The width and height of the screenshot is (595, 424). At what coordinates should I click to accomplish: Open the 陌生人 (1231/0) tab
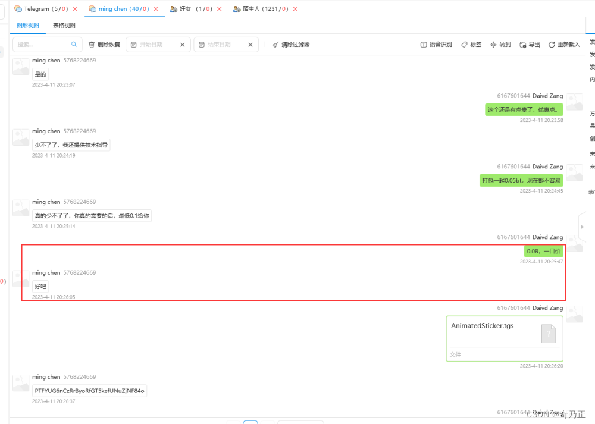[261, 9]
